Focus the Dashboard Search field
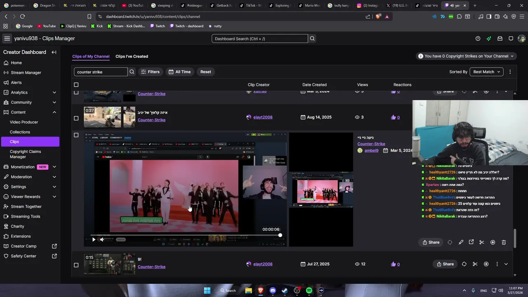The width and height of the screenshot is (528, 297). (x=260, y=38)
